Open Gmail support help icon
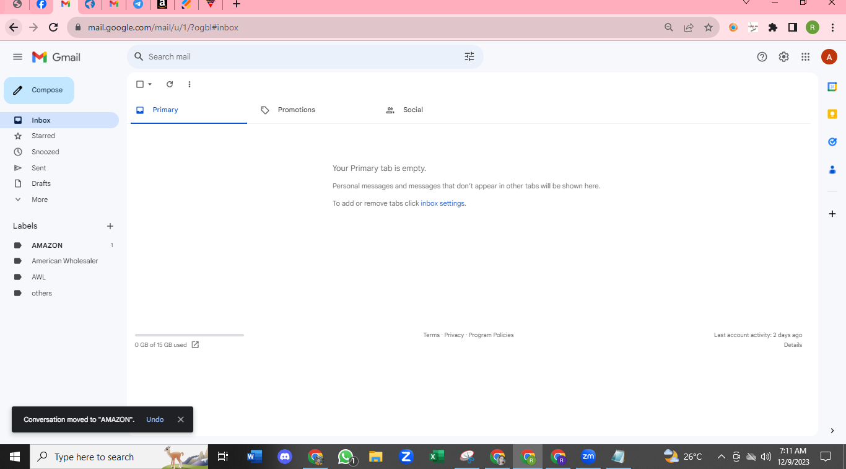 point(762,57)
